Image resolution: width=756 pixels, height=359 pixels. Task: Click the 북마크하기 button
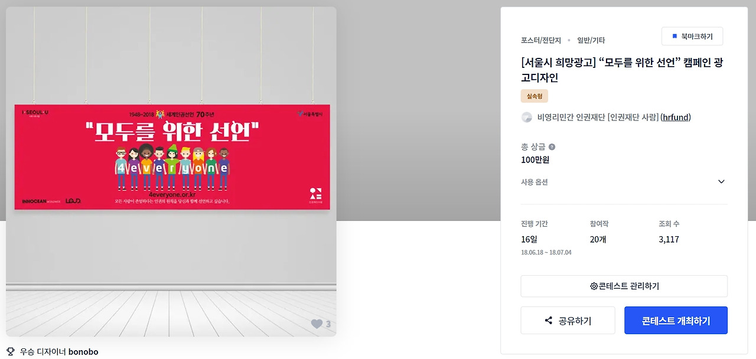click(692, 36)
